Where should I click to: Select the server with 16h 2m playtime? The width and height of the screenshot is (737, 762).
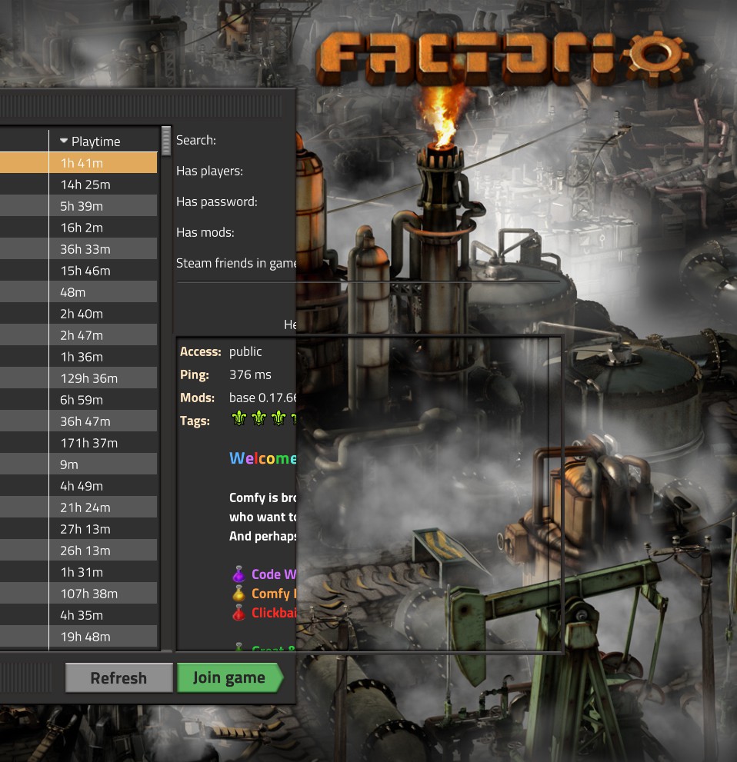(x=78, y=228)
